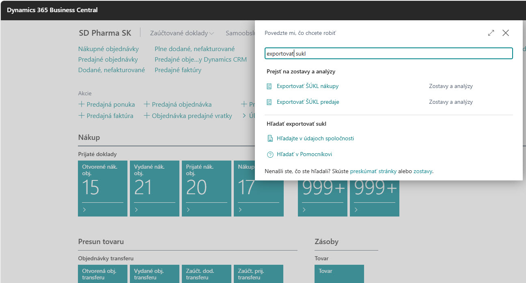The image size is (526, 283).
Task: Click the company data search icon
Action: [x=270, y=139]
